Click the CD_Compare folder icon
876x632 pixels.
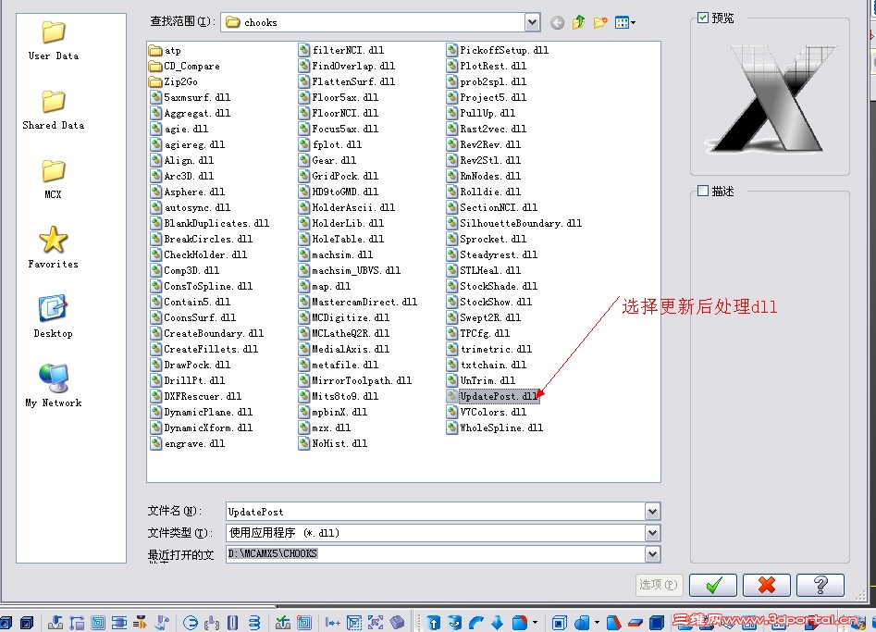tap(155, 66)
